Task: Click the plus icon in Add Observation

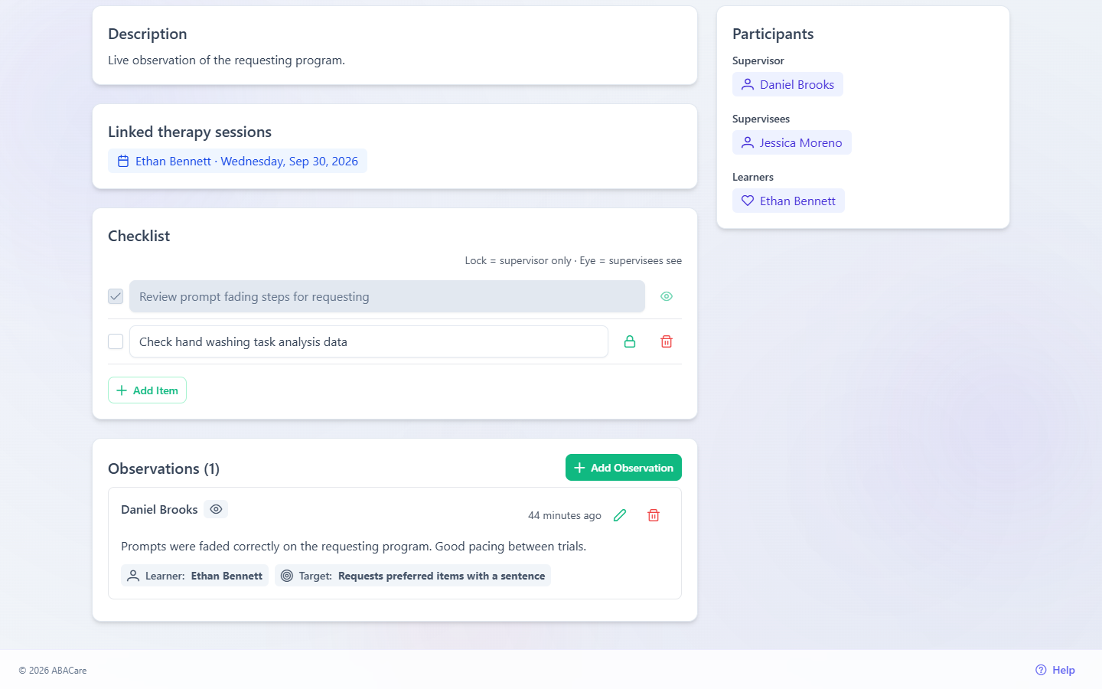Action: pos(579,468)
